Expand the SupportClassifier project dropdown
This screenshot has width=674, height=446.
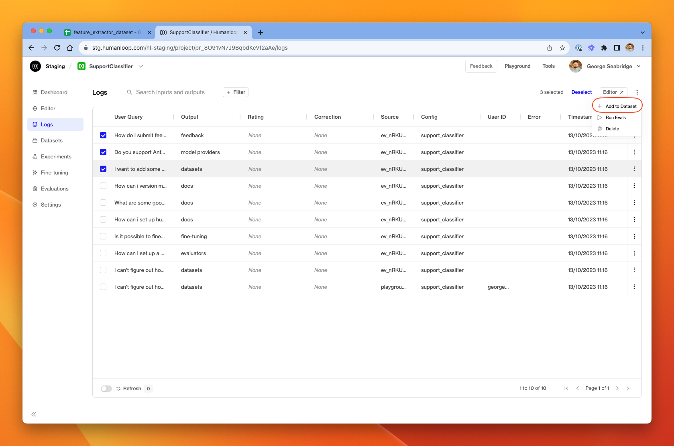coord(141,66)
